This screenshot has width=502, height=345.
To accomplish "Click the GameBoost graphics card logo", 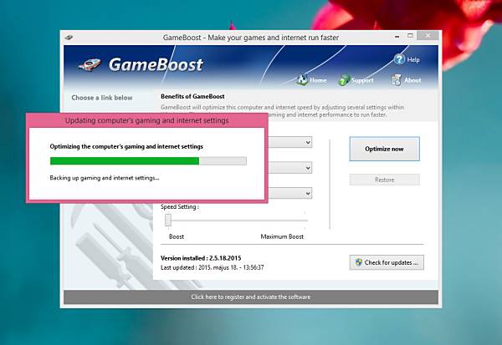I will [90, 64].
